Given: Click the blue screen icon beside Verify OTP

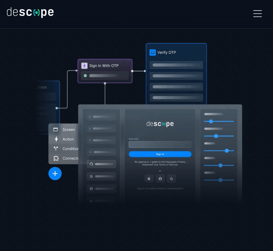Looking at the screenshot, I should tap(152, 53).
